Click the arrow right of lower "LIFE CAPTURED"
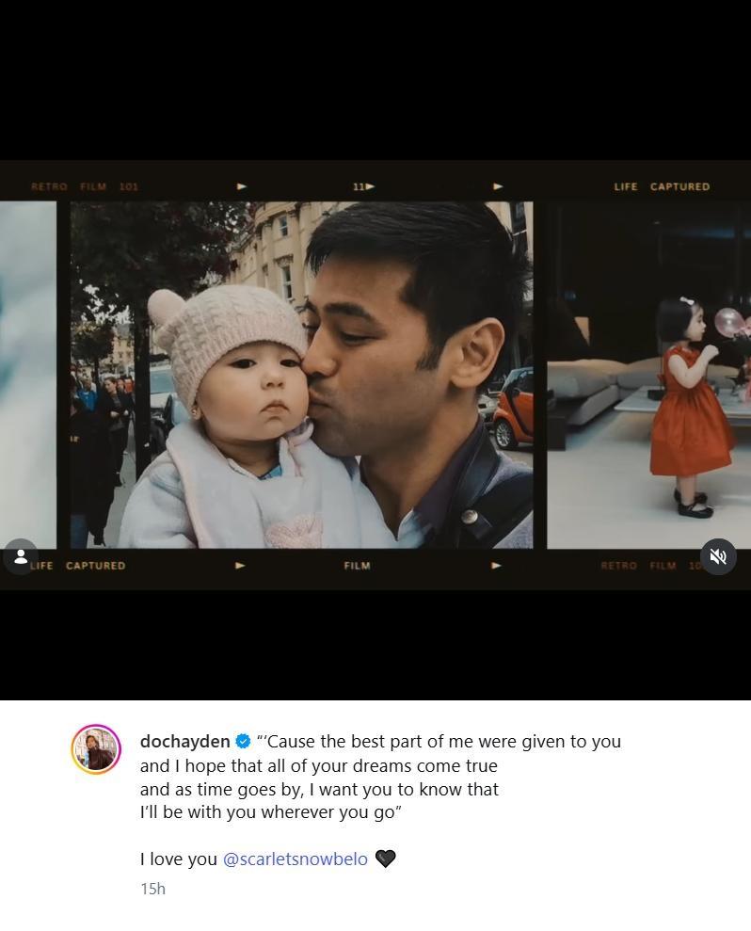Screen dimensions: 751x931 pyautogui.click(x=240, y=566)
